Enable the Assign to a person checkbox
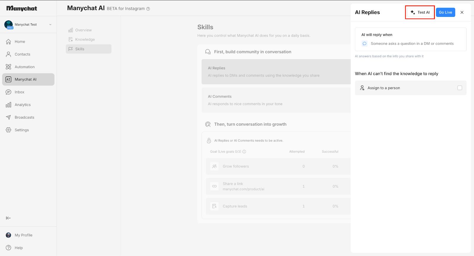 point(459,88)
